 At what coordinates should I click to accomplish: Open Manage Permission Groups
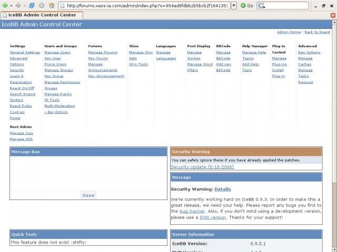[x=62, y=85]
